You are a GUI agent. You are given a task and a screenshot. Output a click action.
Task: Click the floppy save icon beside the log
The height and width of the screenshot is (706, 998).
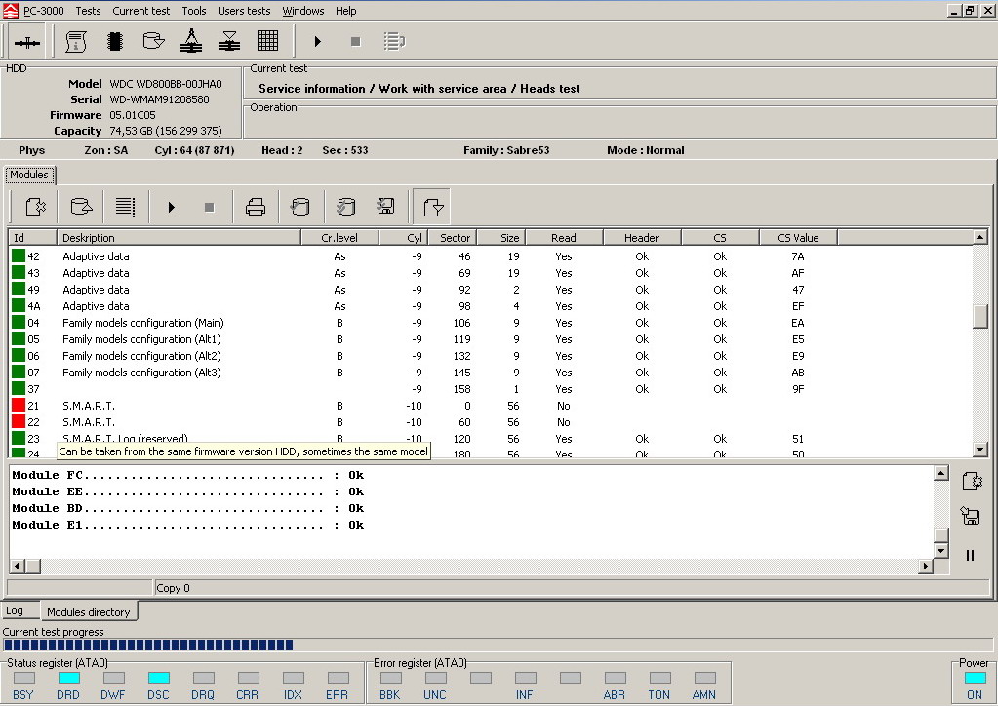pyautogui.click(x=970, y=515)
